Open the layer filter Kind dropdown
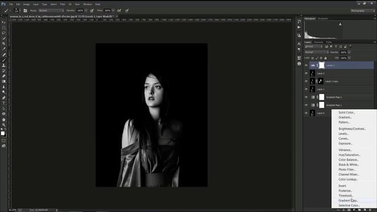This screenshot has height=212, width=377. [314, 47]
